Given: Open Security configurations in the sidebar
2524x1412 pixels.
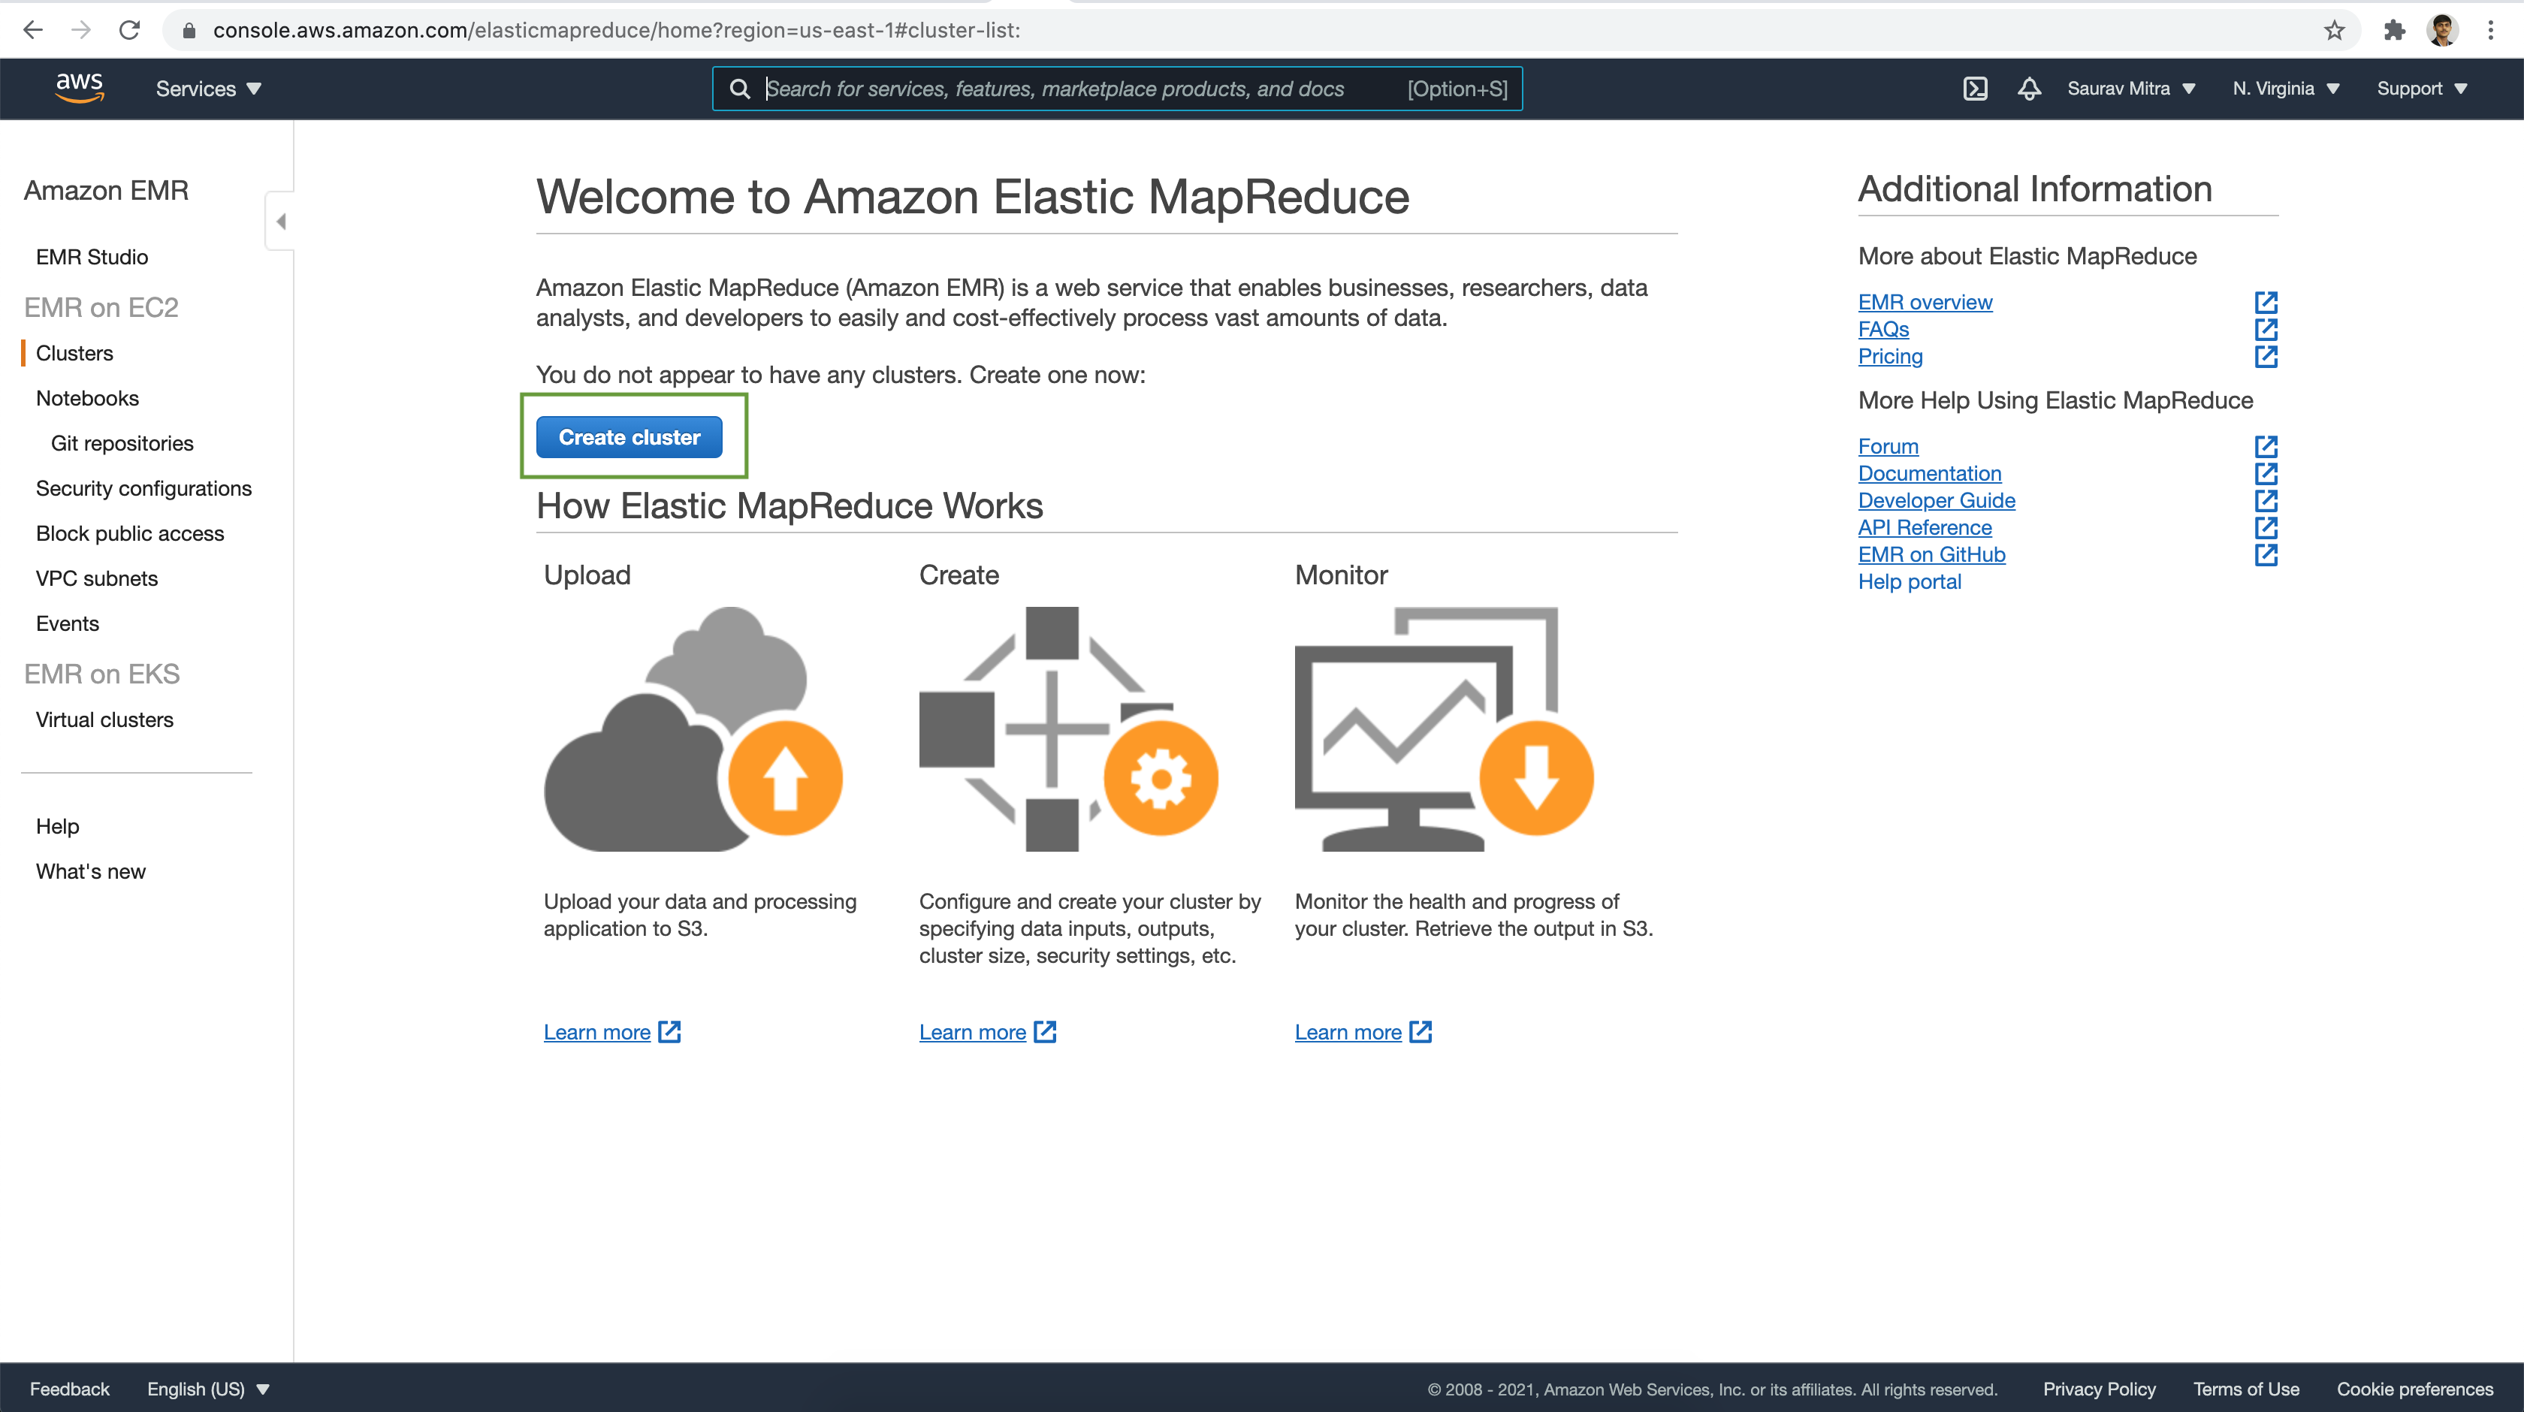Looking at the screenshot, I should (x=144, y=488).
